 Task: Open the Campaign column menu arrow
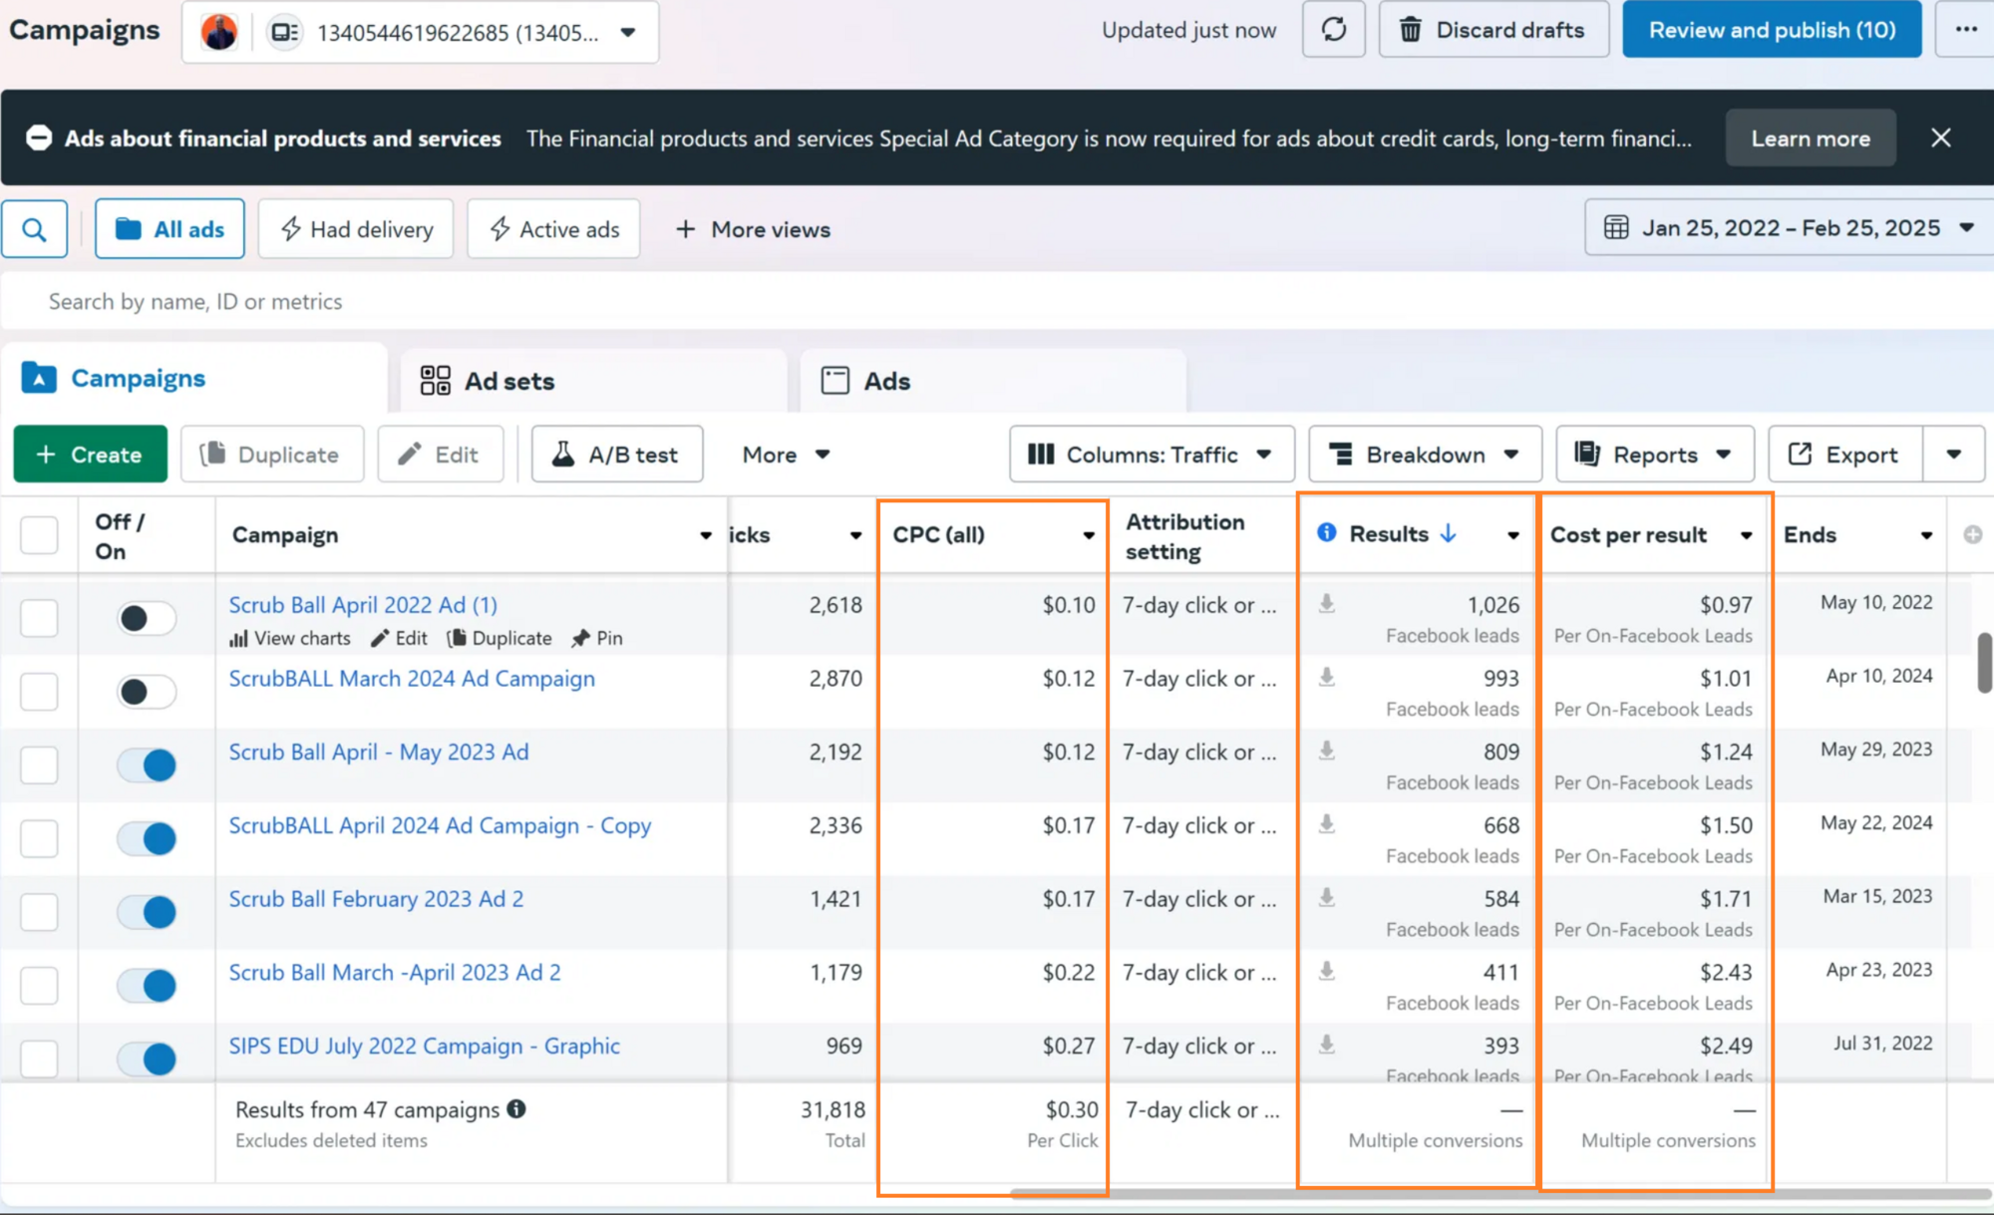tap(706, 535)
